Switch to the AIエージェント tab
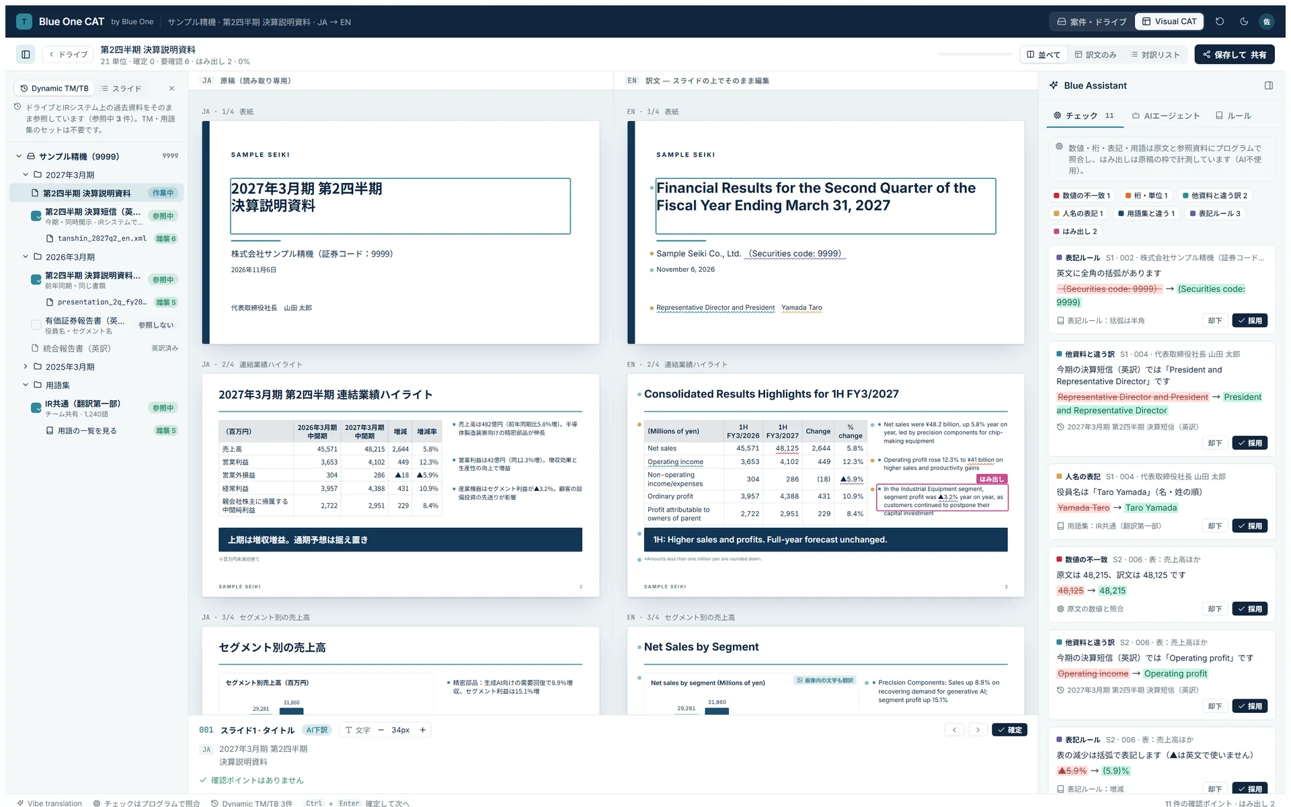The height and width of the screenshot is (807, 1291). pyautogui.click(x=1166, y=116)
